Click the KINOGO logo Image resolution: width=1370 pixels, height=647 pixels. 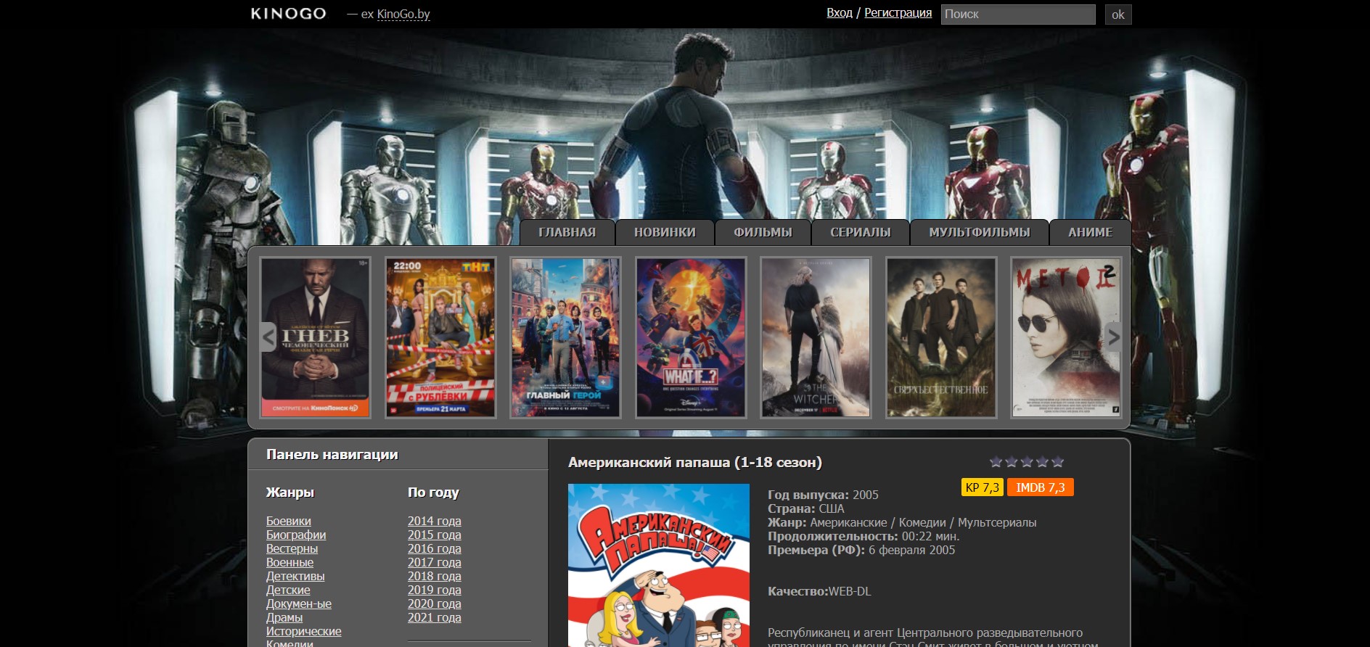click(289, 14)
